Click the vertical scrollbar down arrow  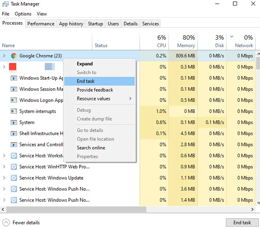tap(258, 203)
